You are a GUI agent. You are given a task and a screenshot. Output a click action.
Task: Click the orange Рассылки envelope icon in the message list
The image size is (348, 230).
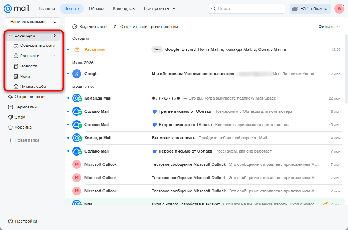click(77, 49)
